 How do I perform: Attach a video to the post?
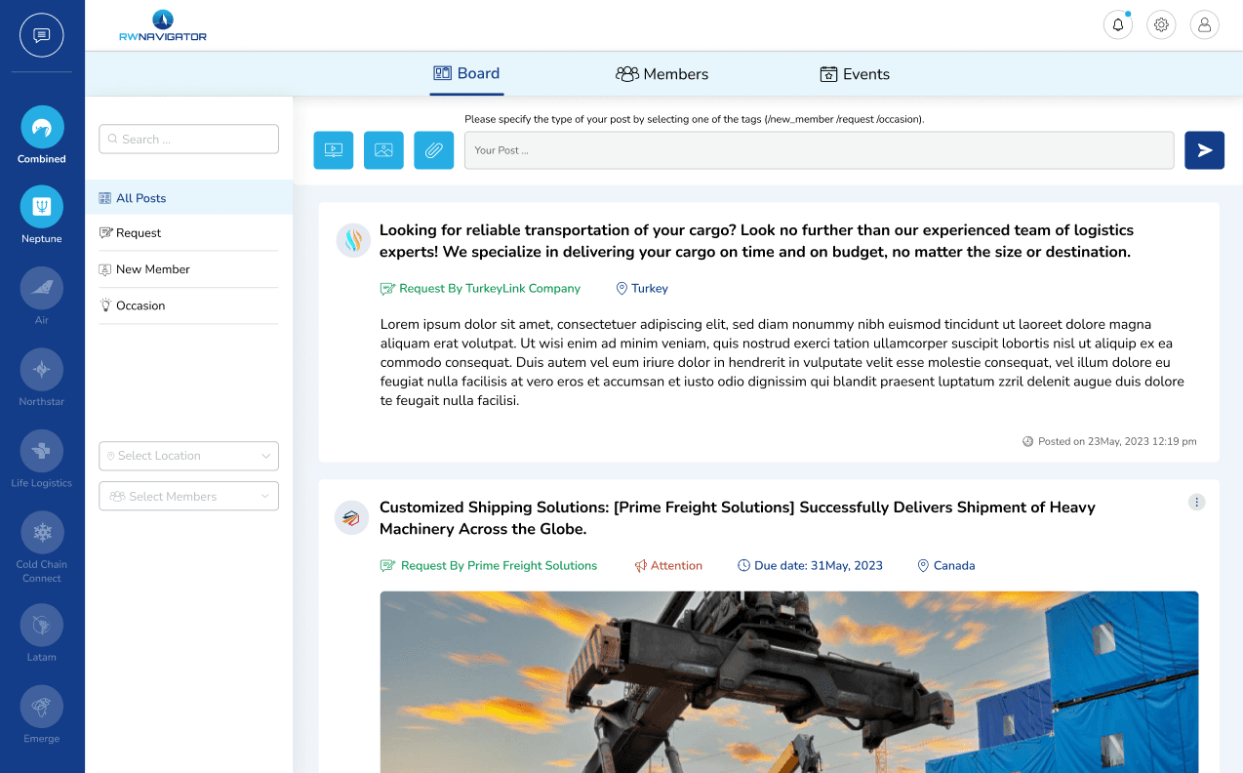tap(334, 150)
